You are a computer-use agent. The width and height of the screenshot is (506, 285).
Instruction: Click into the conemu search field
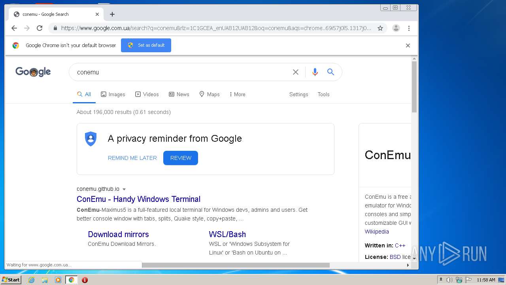click(182, 72)
